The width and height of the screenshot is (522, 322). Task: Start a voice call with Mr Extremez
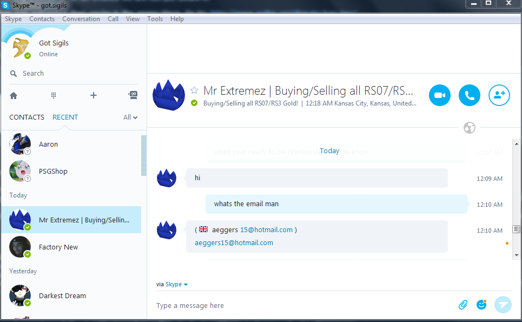[x=469, y=95]
